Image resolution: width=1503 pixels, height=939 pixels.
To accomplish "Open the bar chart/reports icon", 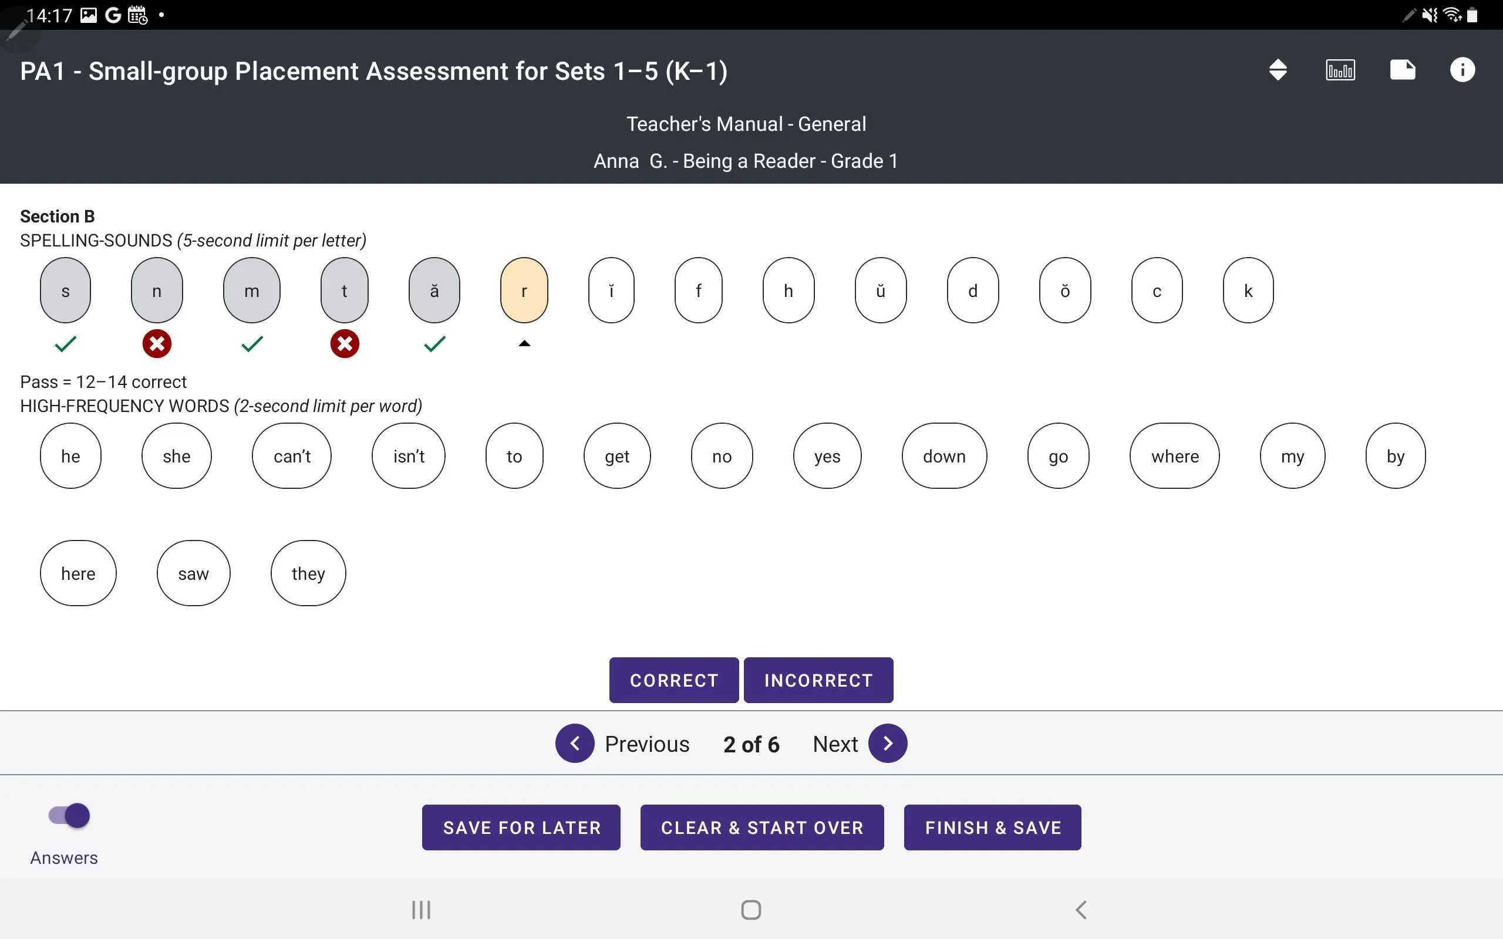I will point(1341,70).
